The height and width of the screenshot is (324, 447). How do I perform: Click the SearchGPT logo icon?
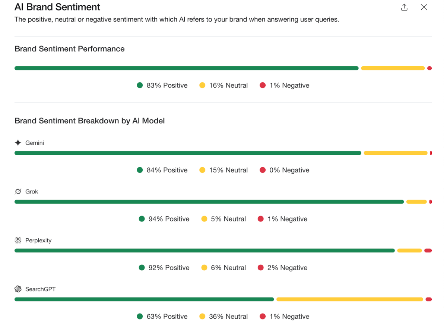coord(18,289)
